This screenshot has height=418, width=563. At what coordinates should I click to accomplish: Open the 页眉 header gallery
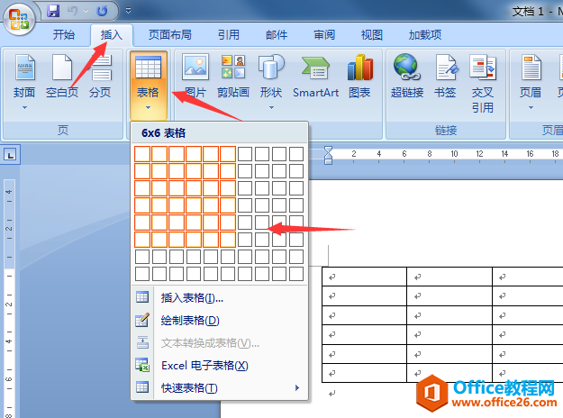pyautogui.click(x=531, y=76)
